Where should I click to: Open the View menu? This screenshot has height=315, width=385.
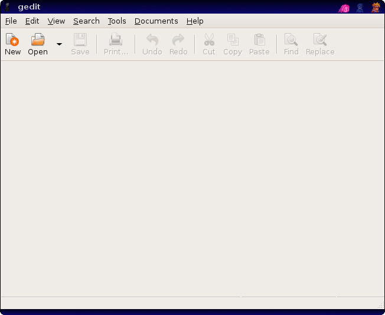click(56, 21)
